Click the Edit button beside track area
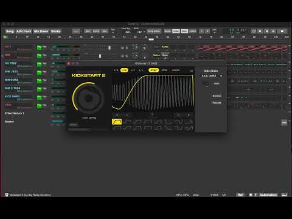Viewport: 292px width, 219px height. click(284, 122)
